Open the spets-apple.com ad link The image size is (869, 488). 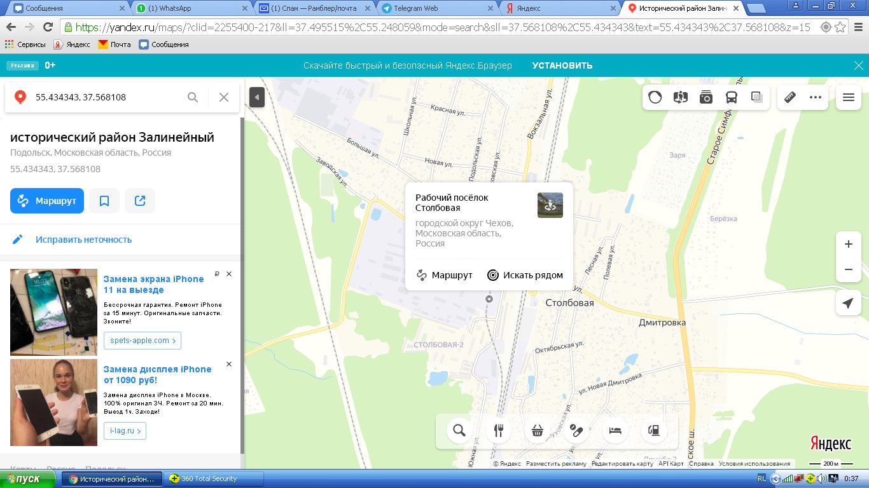pyautogui.click(x=143, y=341)
